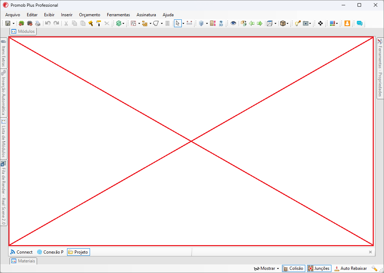This screenshot has width=384, height=273.
Task: Open the Fila de Render side tab
Action: (x=4, y=193)
